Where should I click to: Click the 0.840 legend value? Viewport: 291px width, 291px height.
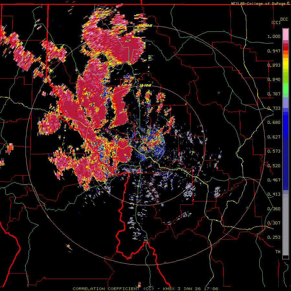point(274,80)
